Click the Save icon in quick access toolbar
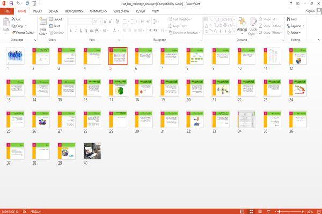 (11, 4)
